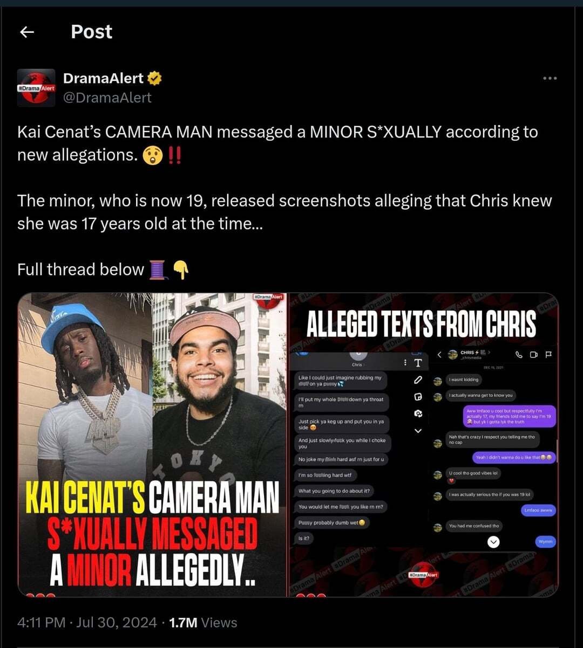Viewport: 583px width, 648px height.
Task: Select the T text tool in screenshot
Action: coord(417,363)
